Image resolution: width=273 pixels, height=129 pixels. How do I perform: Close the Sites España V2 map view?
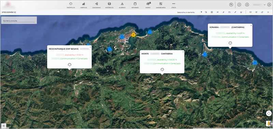click(x=268, y=12)
